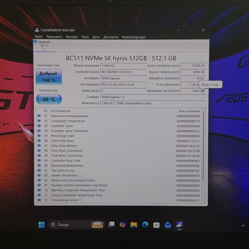Click the status dot for Unsafe Shutdowns row
The image size is (249, 249).
39,175
